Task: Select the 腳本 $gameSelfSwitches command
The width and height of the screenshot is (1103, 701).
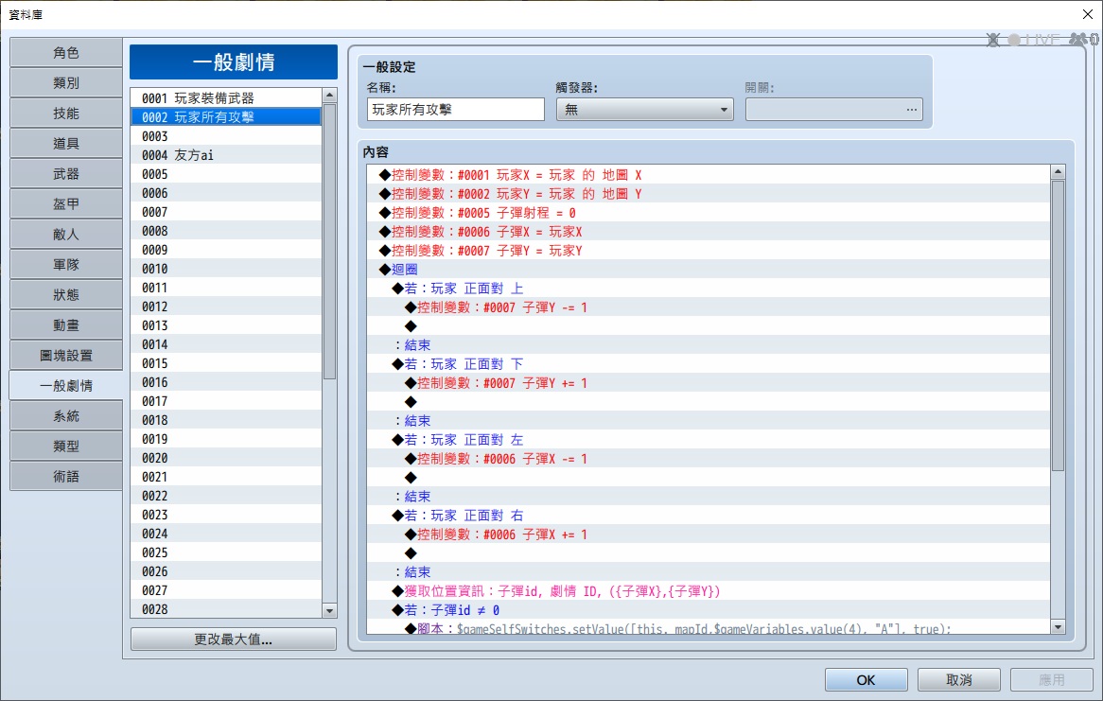Action: tap(709, 627)
